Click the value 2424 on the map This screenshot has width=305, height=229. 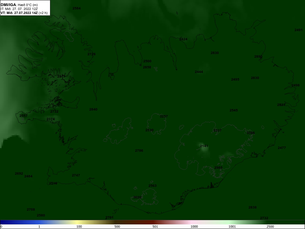click(183, 39)
